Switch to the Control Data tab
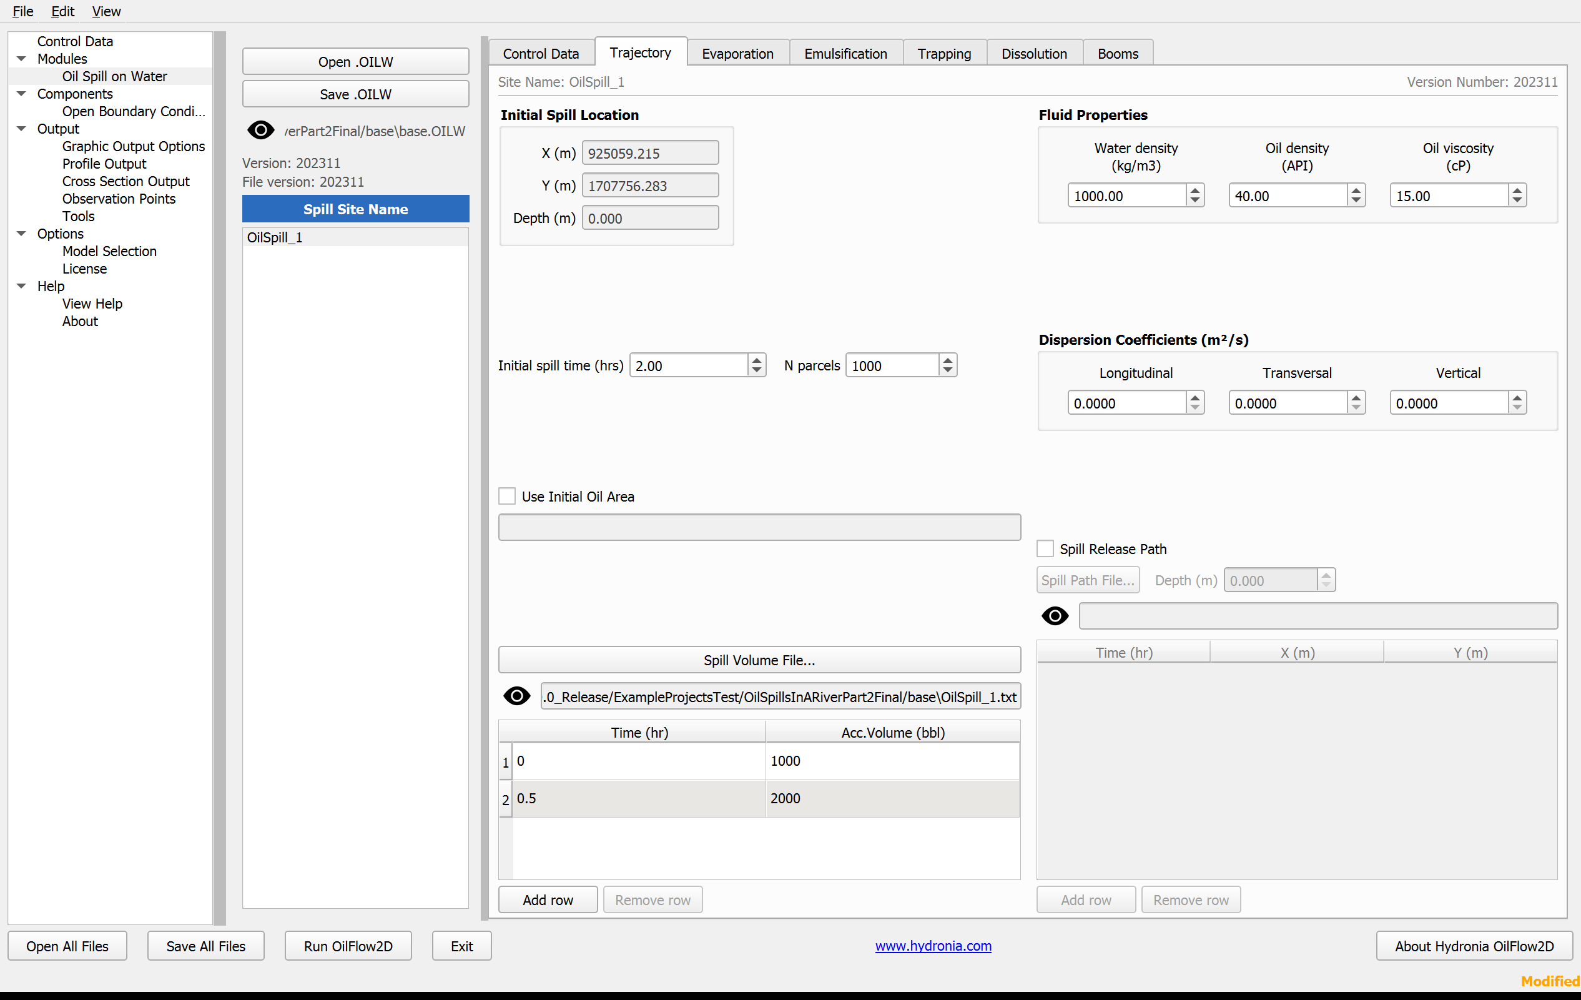Screen dimensions: 1581x1000 click(541, 53)
